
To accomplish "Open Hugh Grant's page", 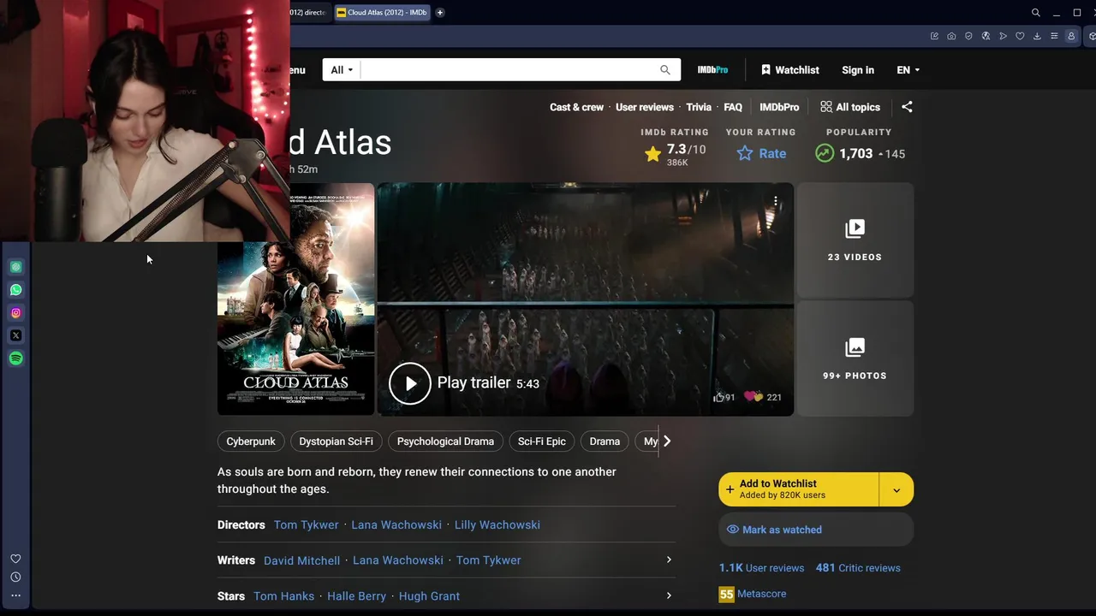I will point(429,596).
